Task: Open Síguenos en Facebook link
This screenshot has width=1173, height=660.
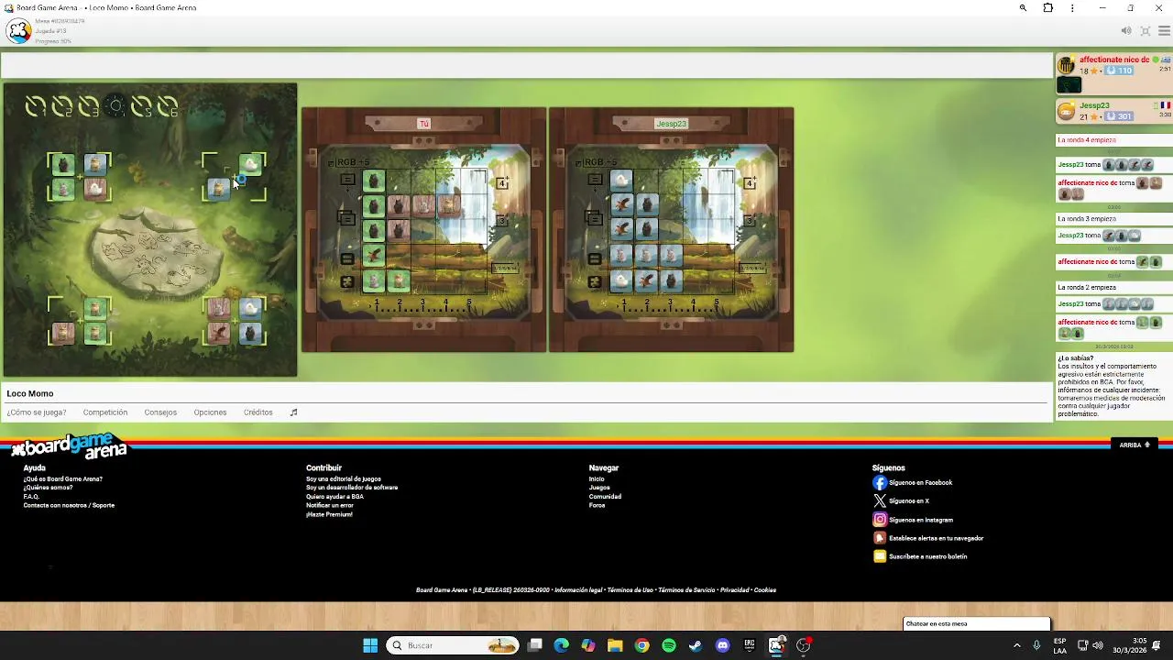Action: pos(920,482)
